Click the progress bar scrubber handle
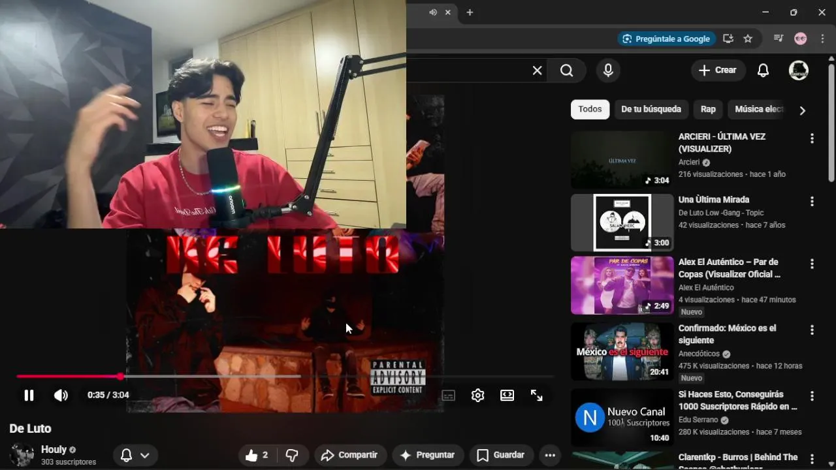 tap(121, 376)
